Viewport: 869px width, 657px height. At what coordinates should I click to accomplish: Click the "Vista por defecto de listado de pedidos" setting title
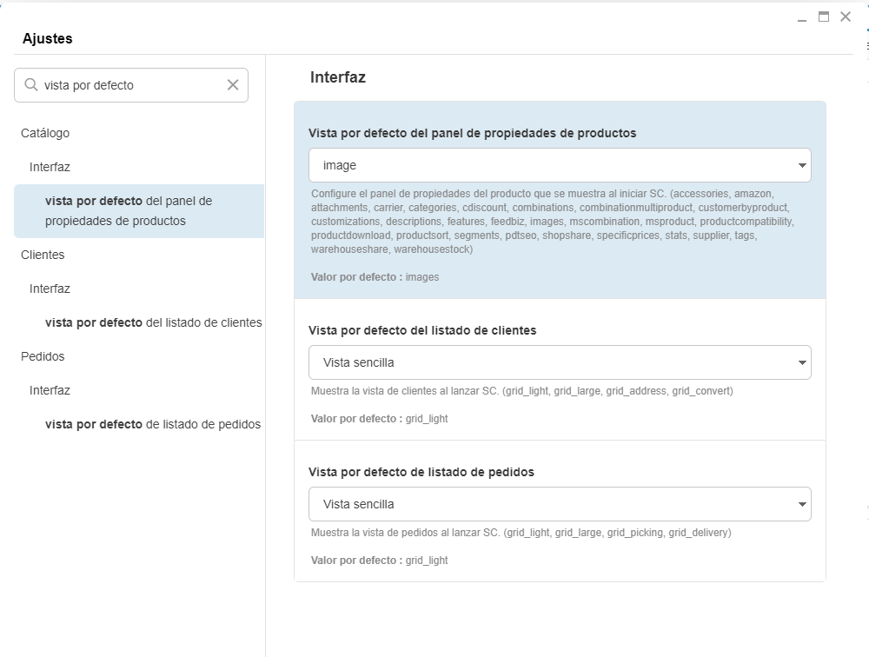pyautogui.click(x=421, y=472)
